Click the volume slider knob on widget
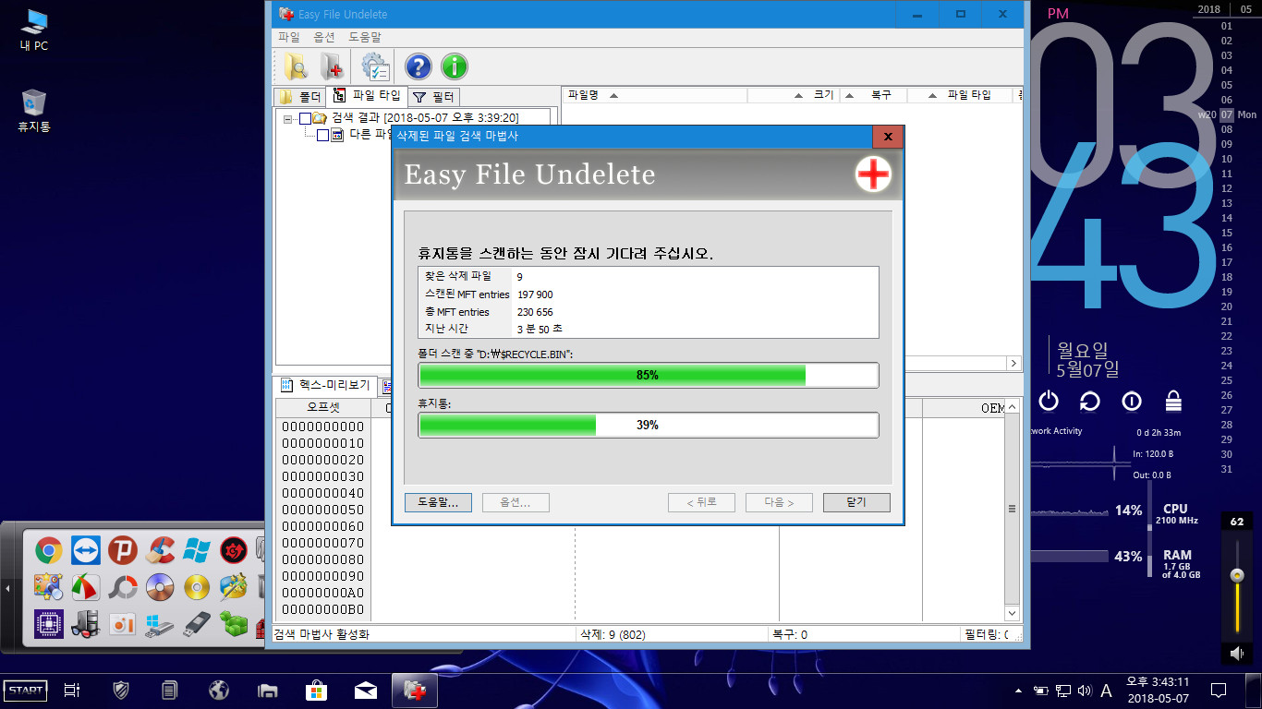Viewport: 1262px width, 709px height. [1237, 575]
